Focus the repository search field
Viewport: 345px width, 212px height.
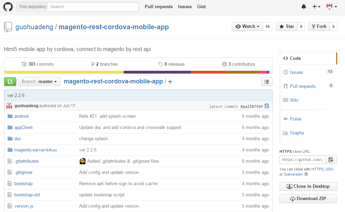[93, 6]
